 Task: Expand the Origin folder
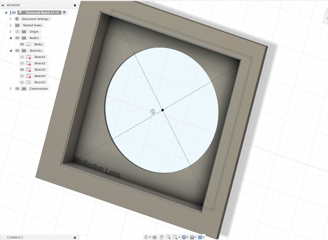click(x=10, y=32)
